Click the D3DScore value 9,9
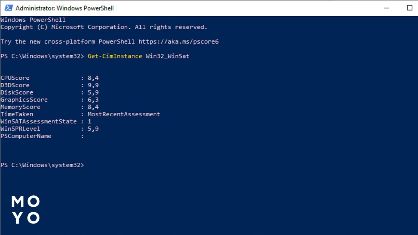Screen dimensions: 418x235 coord(93,85)
